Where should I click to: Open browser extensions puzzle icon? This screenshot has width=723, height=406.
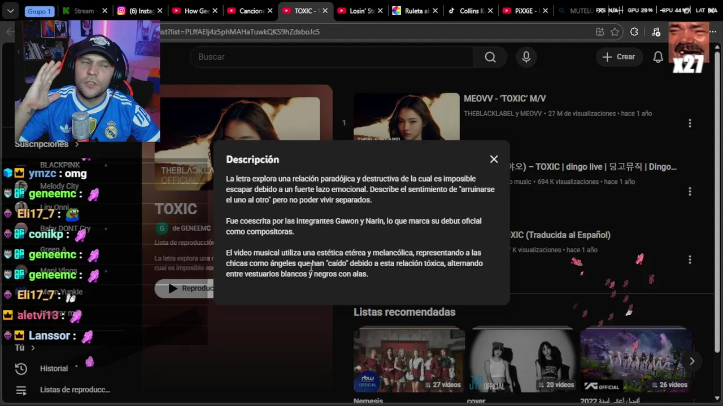(x=634, y=32)
